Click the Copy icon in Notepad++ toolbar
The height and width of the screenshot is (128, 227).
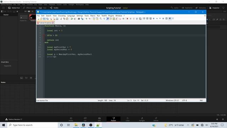click(64, 19)
